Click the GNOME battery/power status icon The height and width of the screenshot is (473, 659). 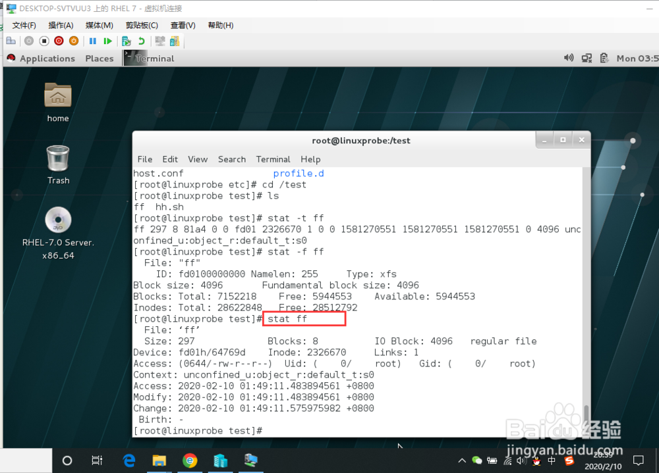pyautogui.click(x=604, y=58)
